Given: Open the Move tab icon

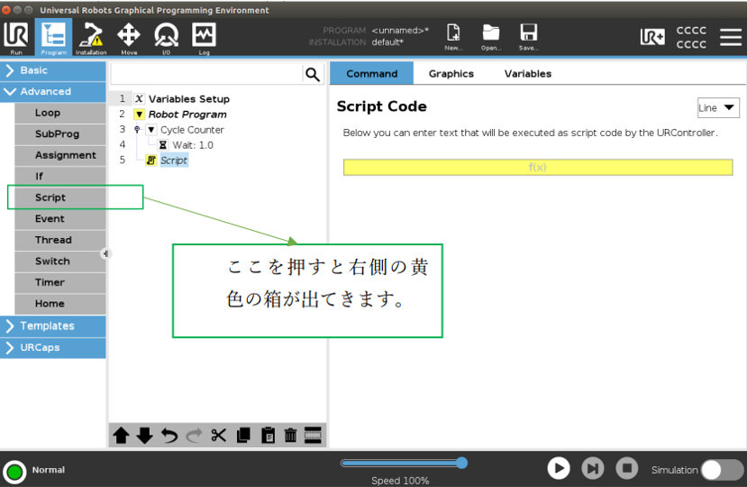Looking at the screenshot, I should click(129, 38).
